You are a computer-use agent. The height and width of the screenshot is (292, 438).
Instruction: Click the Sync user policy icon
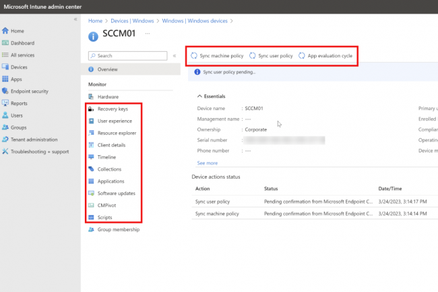[x=253, y=56]
